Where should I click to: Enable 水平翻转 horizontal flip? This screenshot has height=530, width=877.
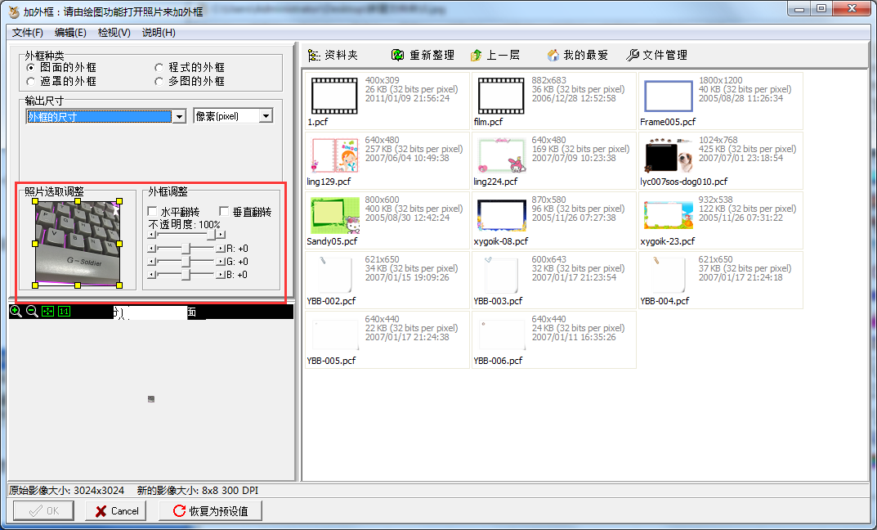(x=152, y=211)
